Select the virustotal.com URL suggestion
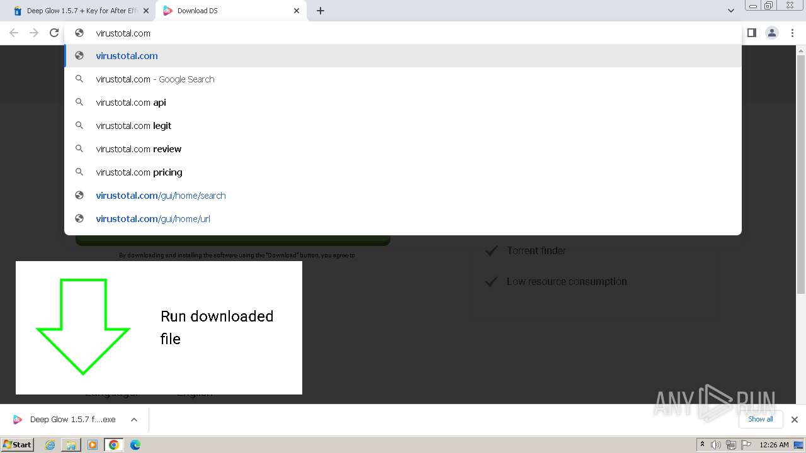 click(403, 56)
